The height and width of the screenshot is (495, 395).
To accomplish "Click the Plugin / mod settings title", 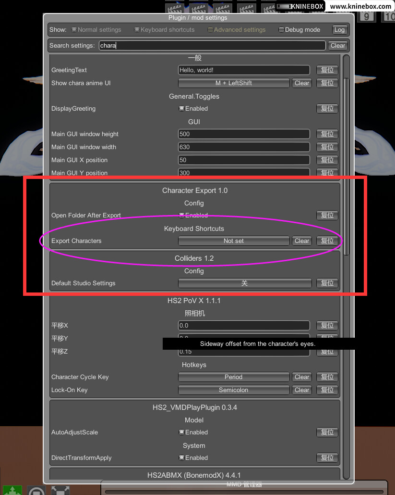I will coord(198,18).
